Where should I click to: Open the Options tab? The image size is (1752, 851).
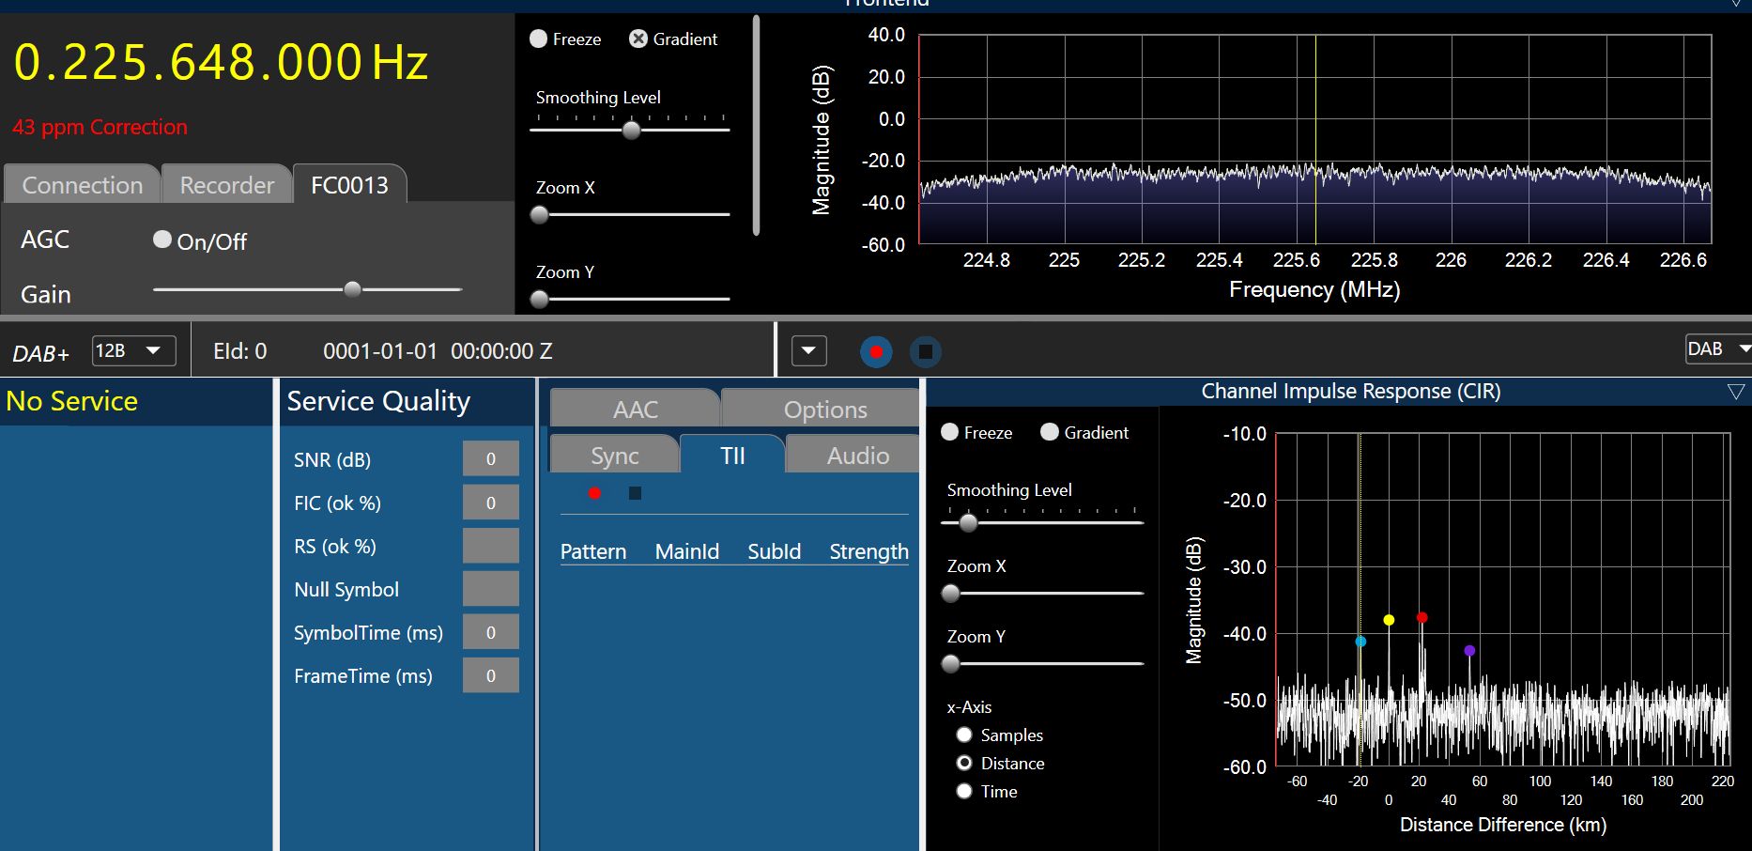pos(824,410)
